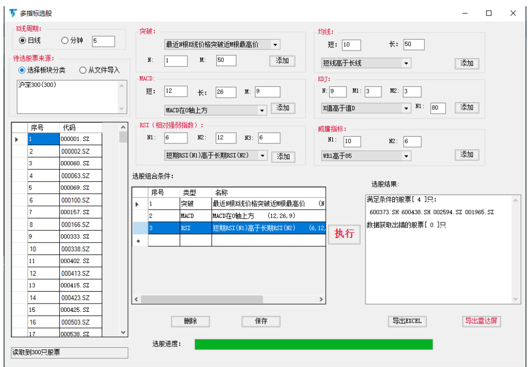Open the 短线高于长线 moving average dropdown
The width and height of the screenshot is (528, 367).
406,63
